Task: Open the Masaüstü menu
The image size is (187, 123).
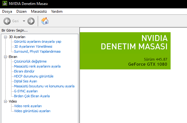Action: (39, 11)
